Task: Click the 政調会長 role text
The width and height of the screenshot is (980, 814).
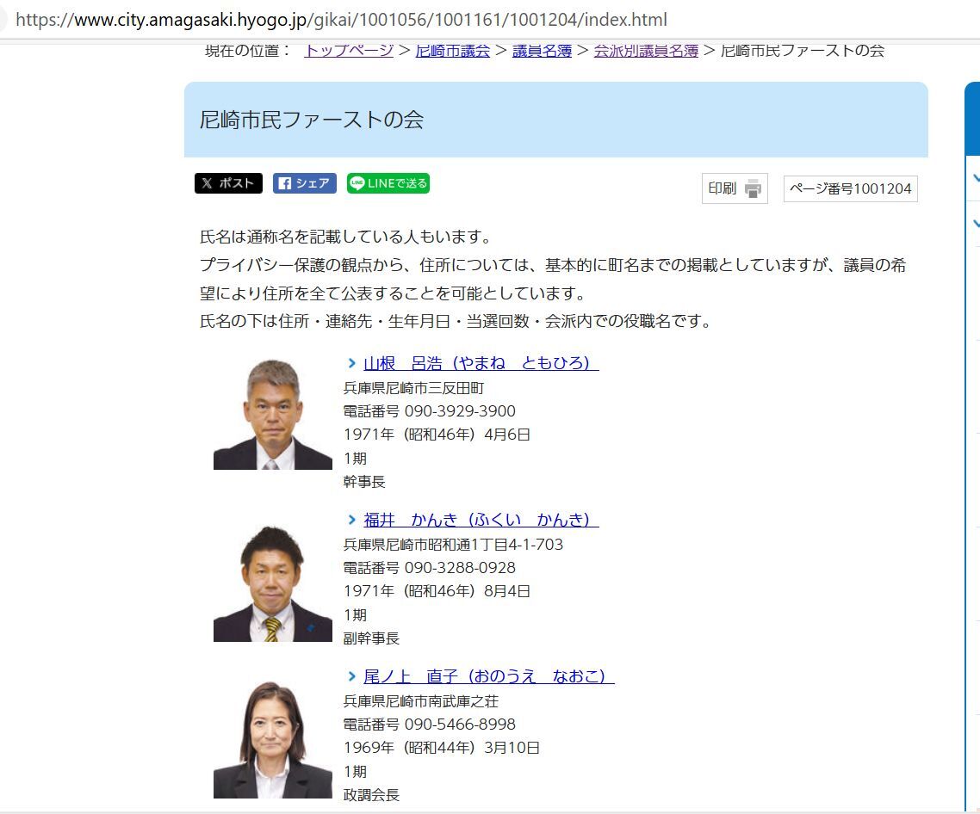Action: [x=371, y=794]
